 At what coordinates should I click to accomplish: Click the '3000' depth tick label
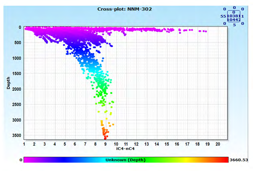point(17,120)
